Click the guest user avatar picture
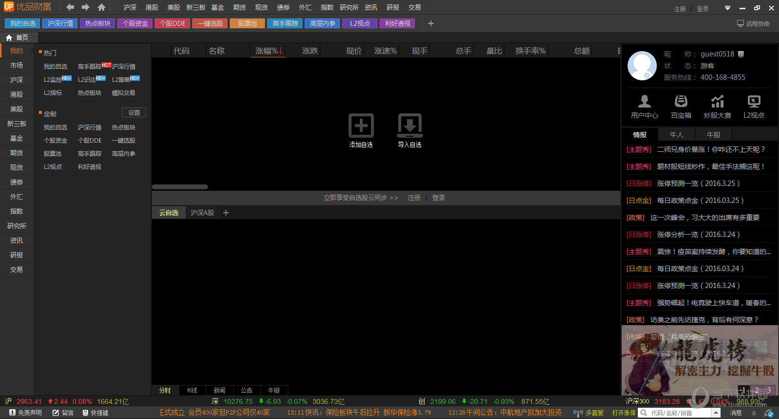The image size is (779, 419). click(x=642, y=66)
